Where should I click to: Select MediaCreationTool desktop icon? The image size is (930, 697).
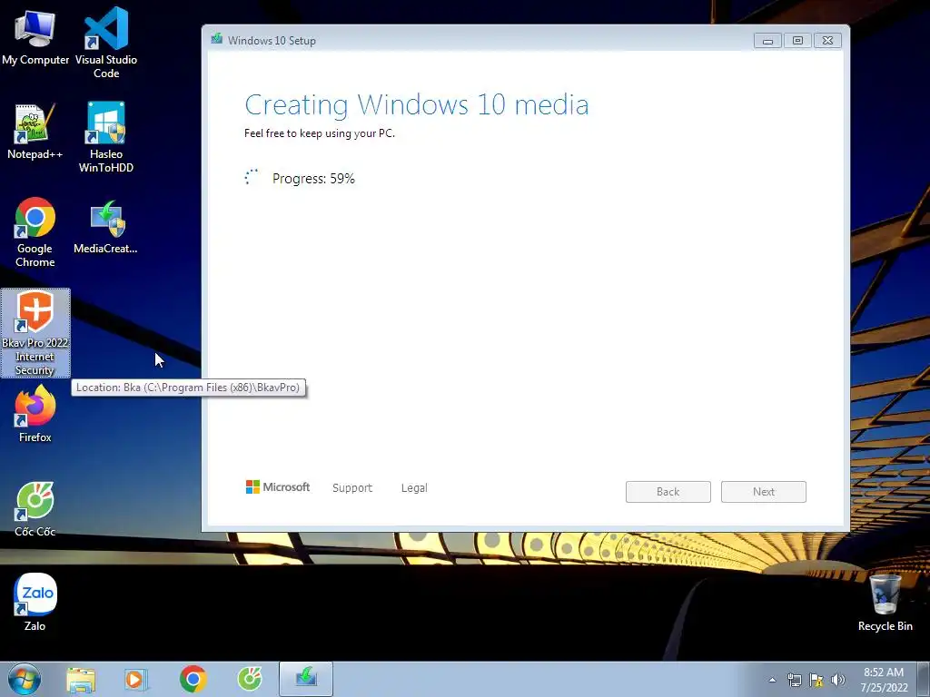click(106, 228)
